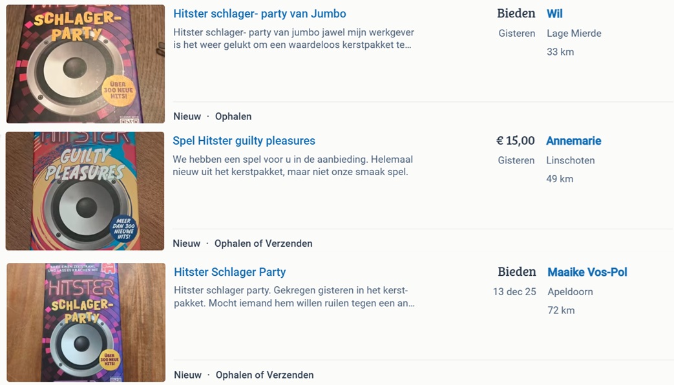
Task: Open listing title "Hitster schlager- party van Jumbo"
Action: (x=259, y=14)
